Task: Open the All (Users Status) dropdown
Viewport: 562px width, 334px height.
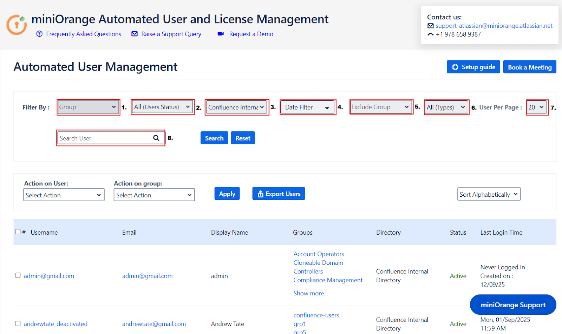Action: (x=162, y=107)
